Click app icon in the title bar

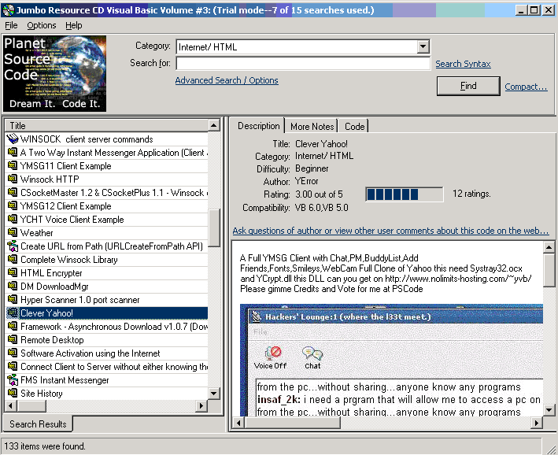(9, 10)
